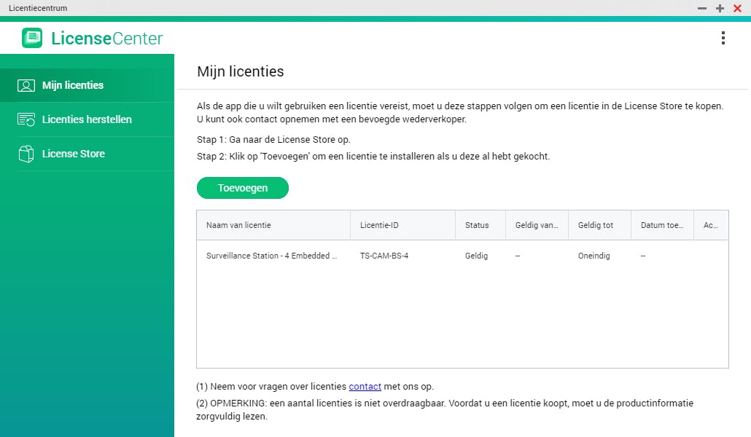751x437 pixels.
Task: Close the Licentiecentrum window
Action: coord(737,8)
